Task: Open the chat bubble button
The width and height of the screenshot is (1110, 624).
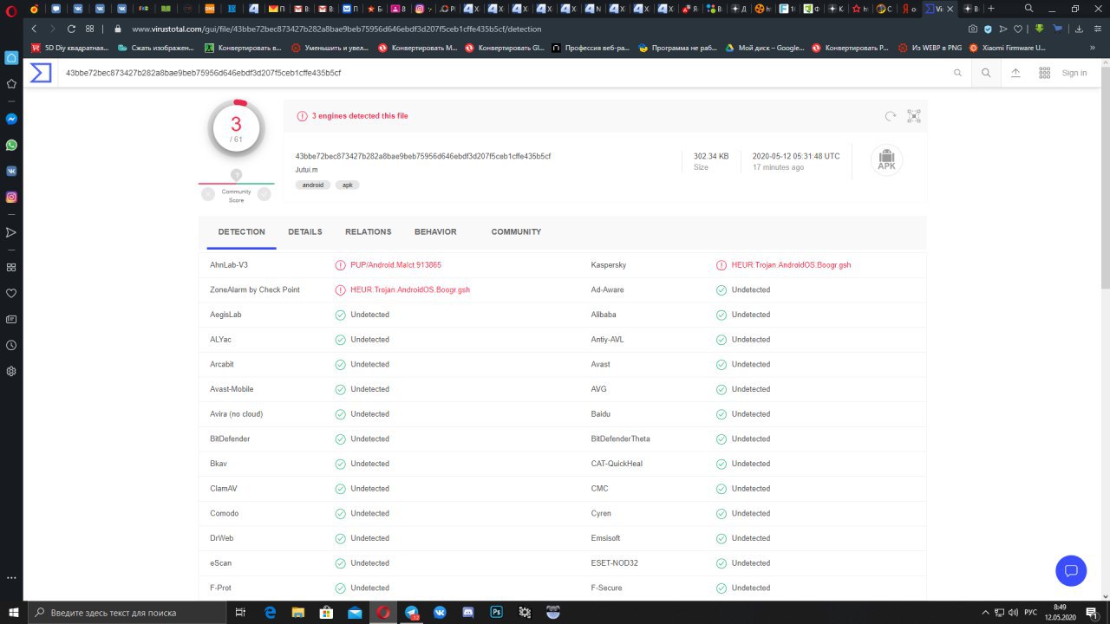Action: [x=1071, y=570]
